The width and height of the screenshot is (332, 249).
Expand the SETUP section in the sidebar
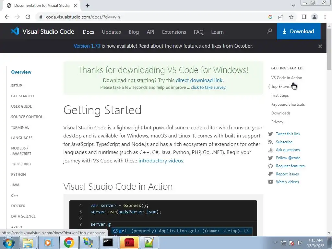tap(17, 86)
